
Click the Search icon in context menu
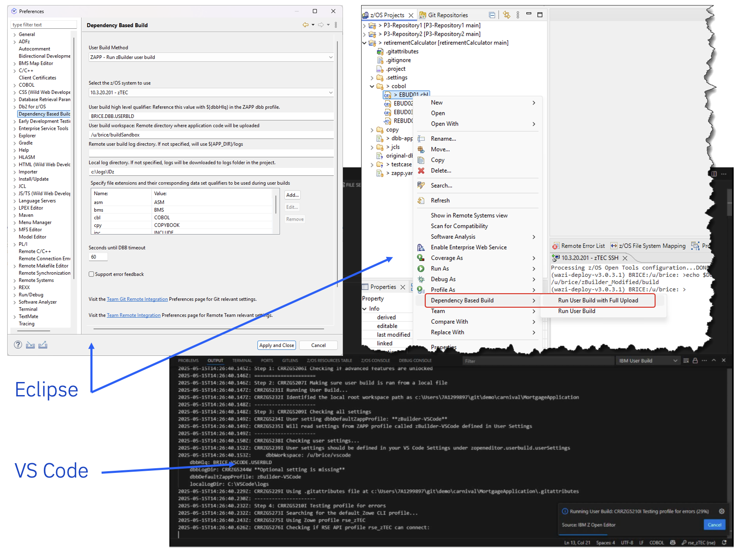click(x=421, y=186)
